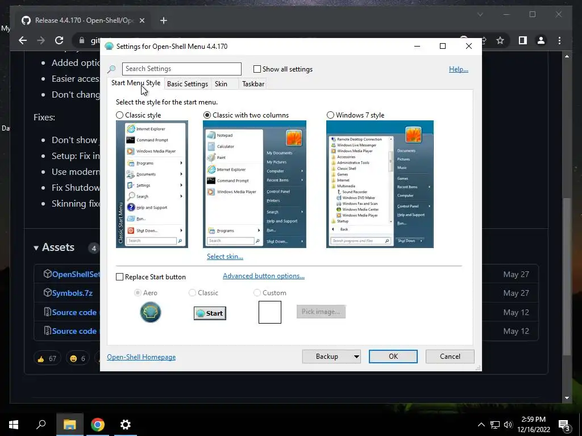The image size is (582, 436).
Task: Open the Help... link
Action: 459,69
